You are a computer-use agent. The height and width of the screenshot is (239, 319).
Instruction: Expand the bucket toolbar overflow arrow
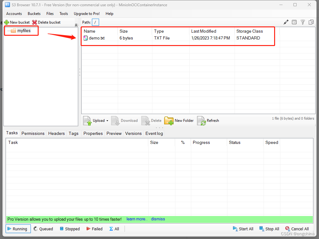point(76,25)
